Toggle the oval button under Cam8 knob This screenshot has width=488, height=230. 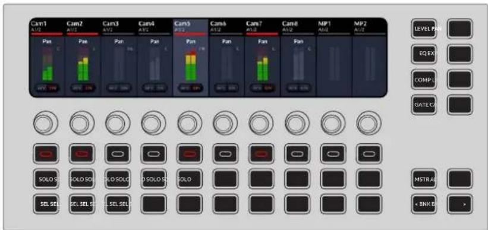tap(297, 154)
